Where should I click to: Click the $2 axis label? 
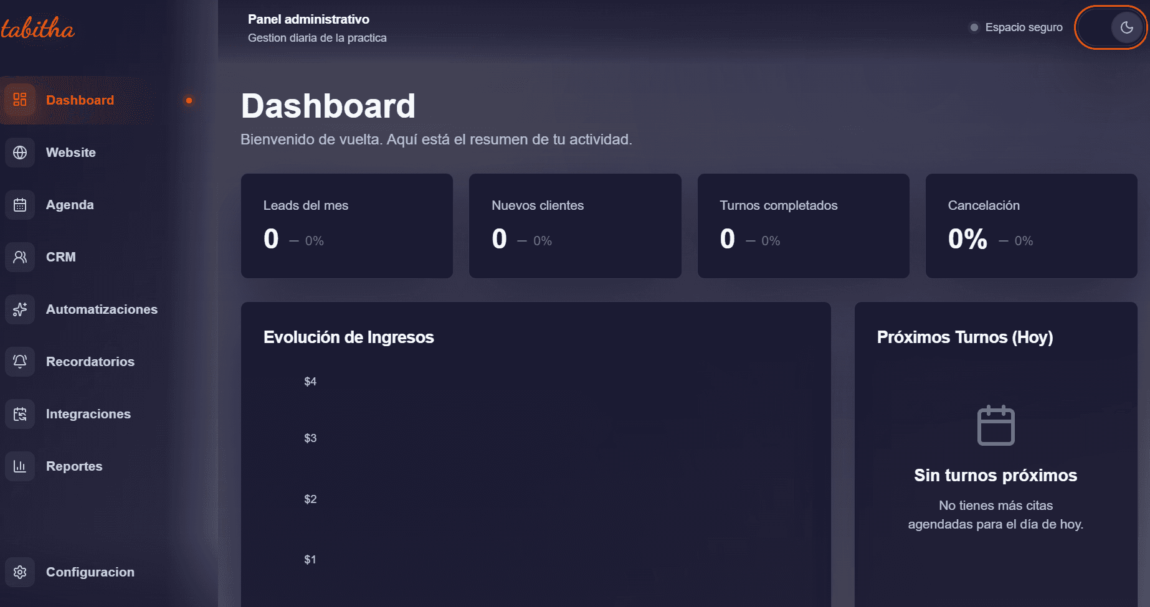tap(310, 499)
